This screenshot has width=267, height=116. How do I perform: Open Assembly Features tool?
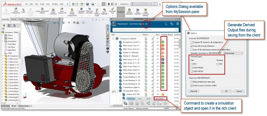(81, 11)
